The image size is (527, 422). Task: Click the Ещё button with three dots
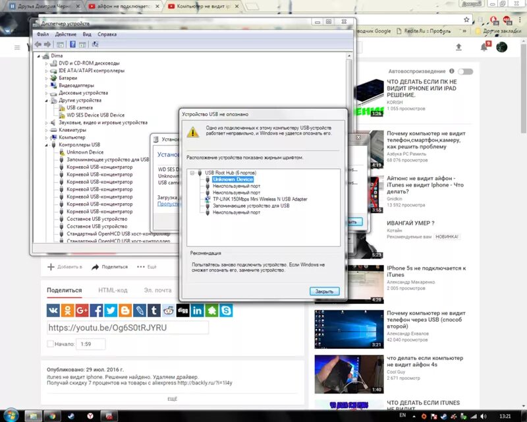(x=147, y=267)
